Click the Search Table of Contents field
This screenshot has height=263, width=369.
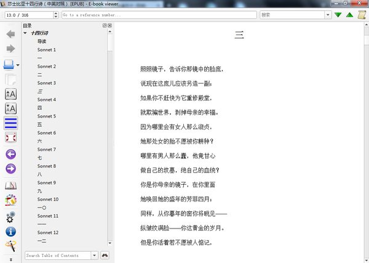[58, 256]
